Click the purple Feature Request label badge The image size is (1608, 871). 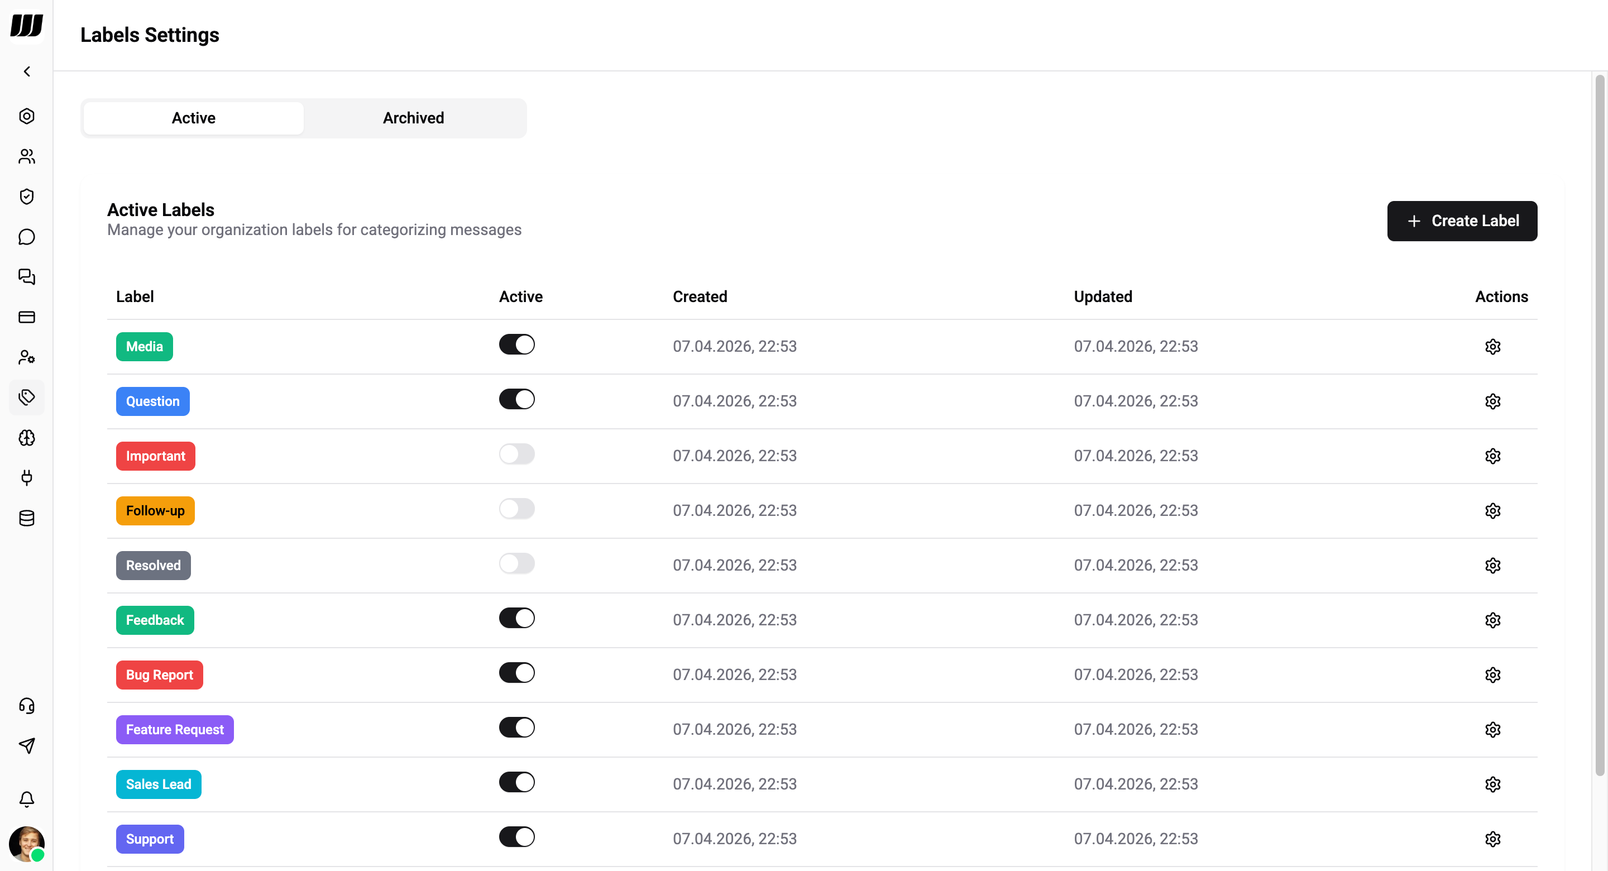(x=175, y=729)
